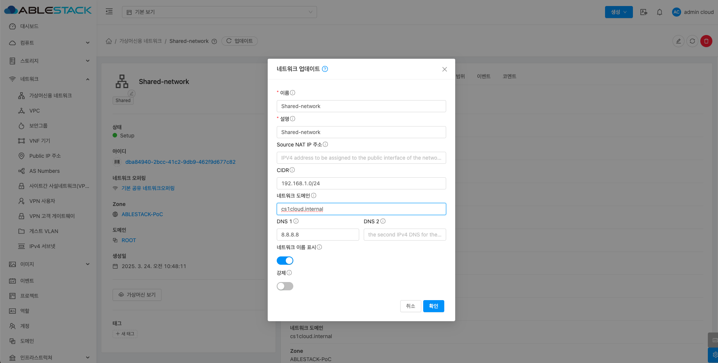Image resolution: width=718 pixels, height=363 pixels.
Task: Collapse the sidebar menu icon
Action: click(109, 12)
